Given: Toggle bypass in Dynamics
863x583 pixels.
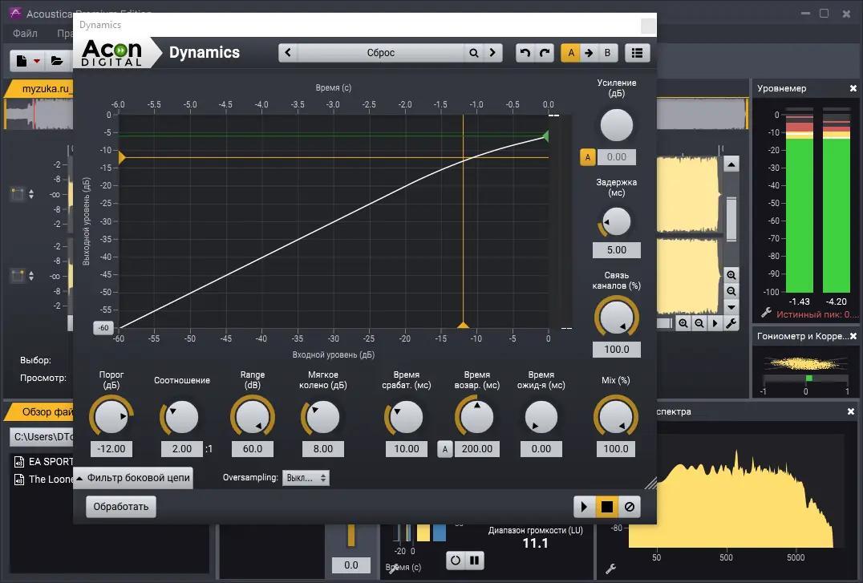Looking at the screenshot, I should click(x=630, y=507).
